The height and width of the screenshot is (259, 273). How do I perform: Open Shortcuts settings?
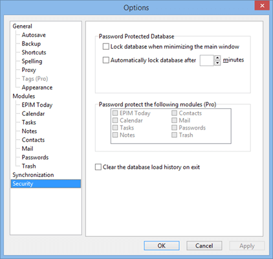34,52
